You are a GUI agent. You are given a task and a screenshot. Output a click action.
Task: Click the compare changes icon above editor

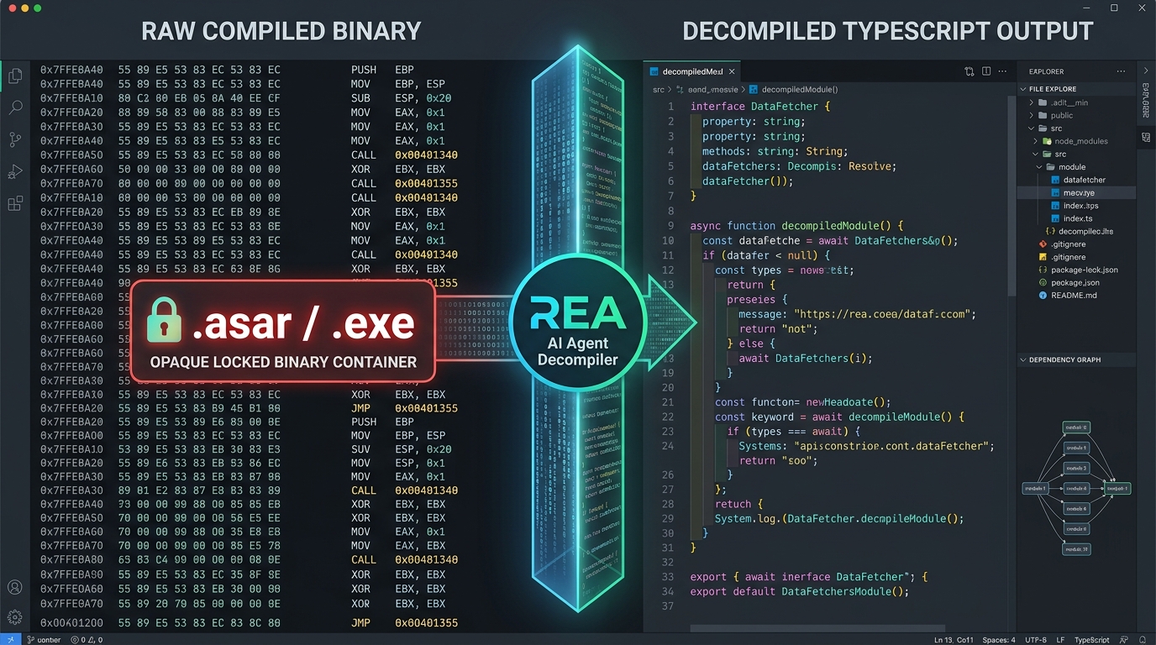pos(969,71)
